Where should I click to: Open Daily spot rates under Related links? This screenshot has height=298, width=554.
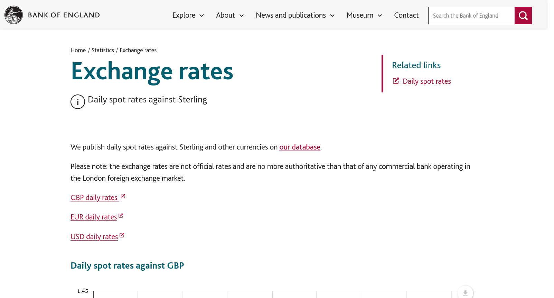click(x=426, y=81)
